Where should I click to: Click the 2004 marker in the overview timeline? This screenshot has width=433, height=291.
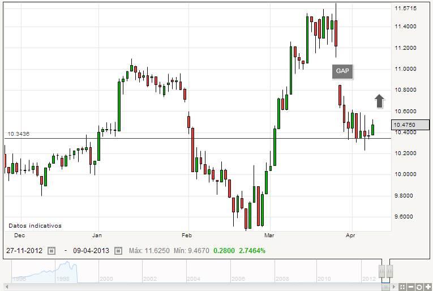(x=194, y=279)
